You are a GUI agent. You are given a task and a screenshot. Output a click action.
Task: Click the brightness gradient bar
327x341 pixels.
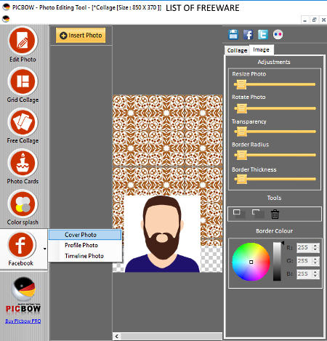(277, 261)
